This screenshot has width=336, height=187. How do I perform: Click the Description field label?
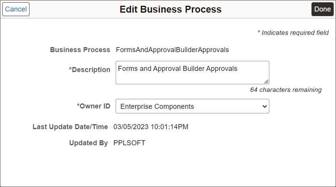90,70
